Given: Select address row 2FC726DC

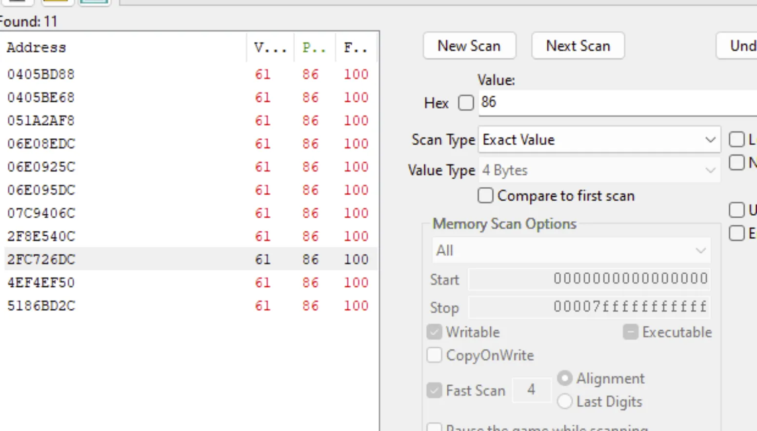Looking at the screenshot, I should pos(41,259).
